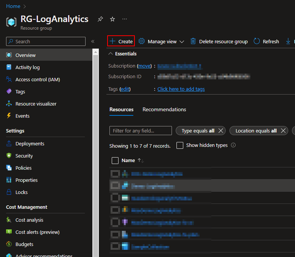Open Access control (IAM) page
This screenshot has height=257, width=295.
pyautogui.click(x=37, y=79)
